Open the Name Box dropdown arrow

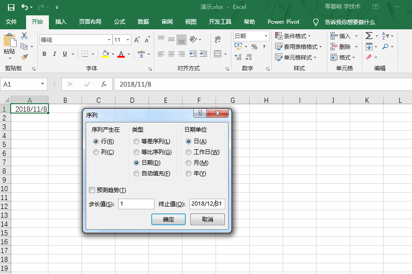click(42, 84)
